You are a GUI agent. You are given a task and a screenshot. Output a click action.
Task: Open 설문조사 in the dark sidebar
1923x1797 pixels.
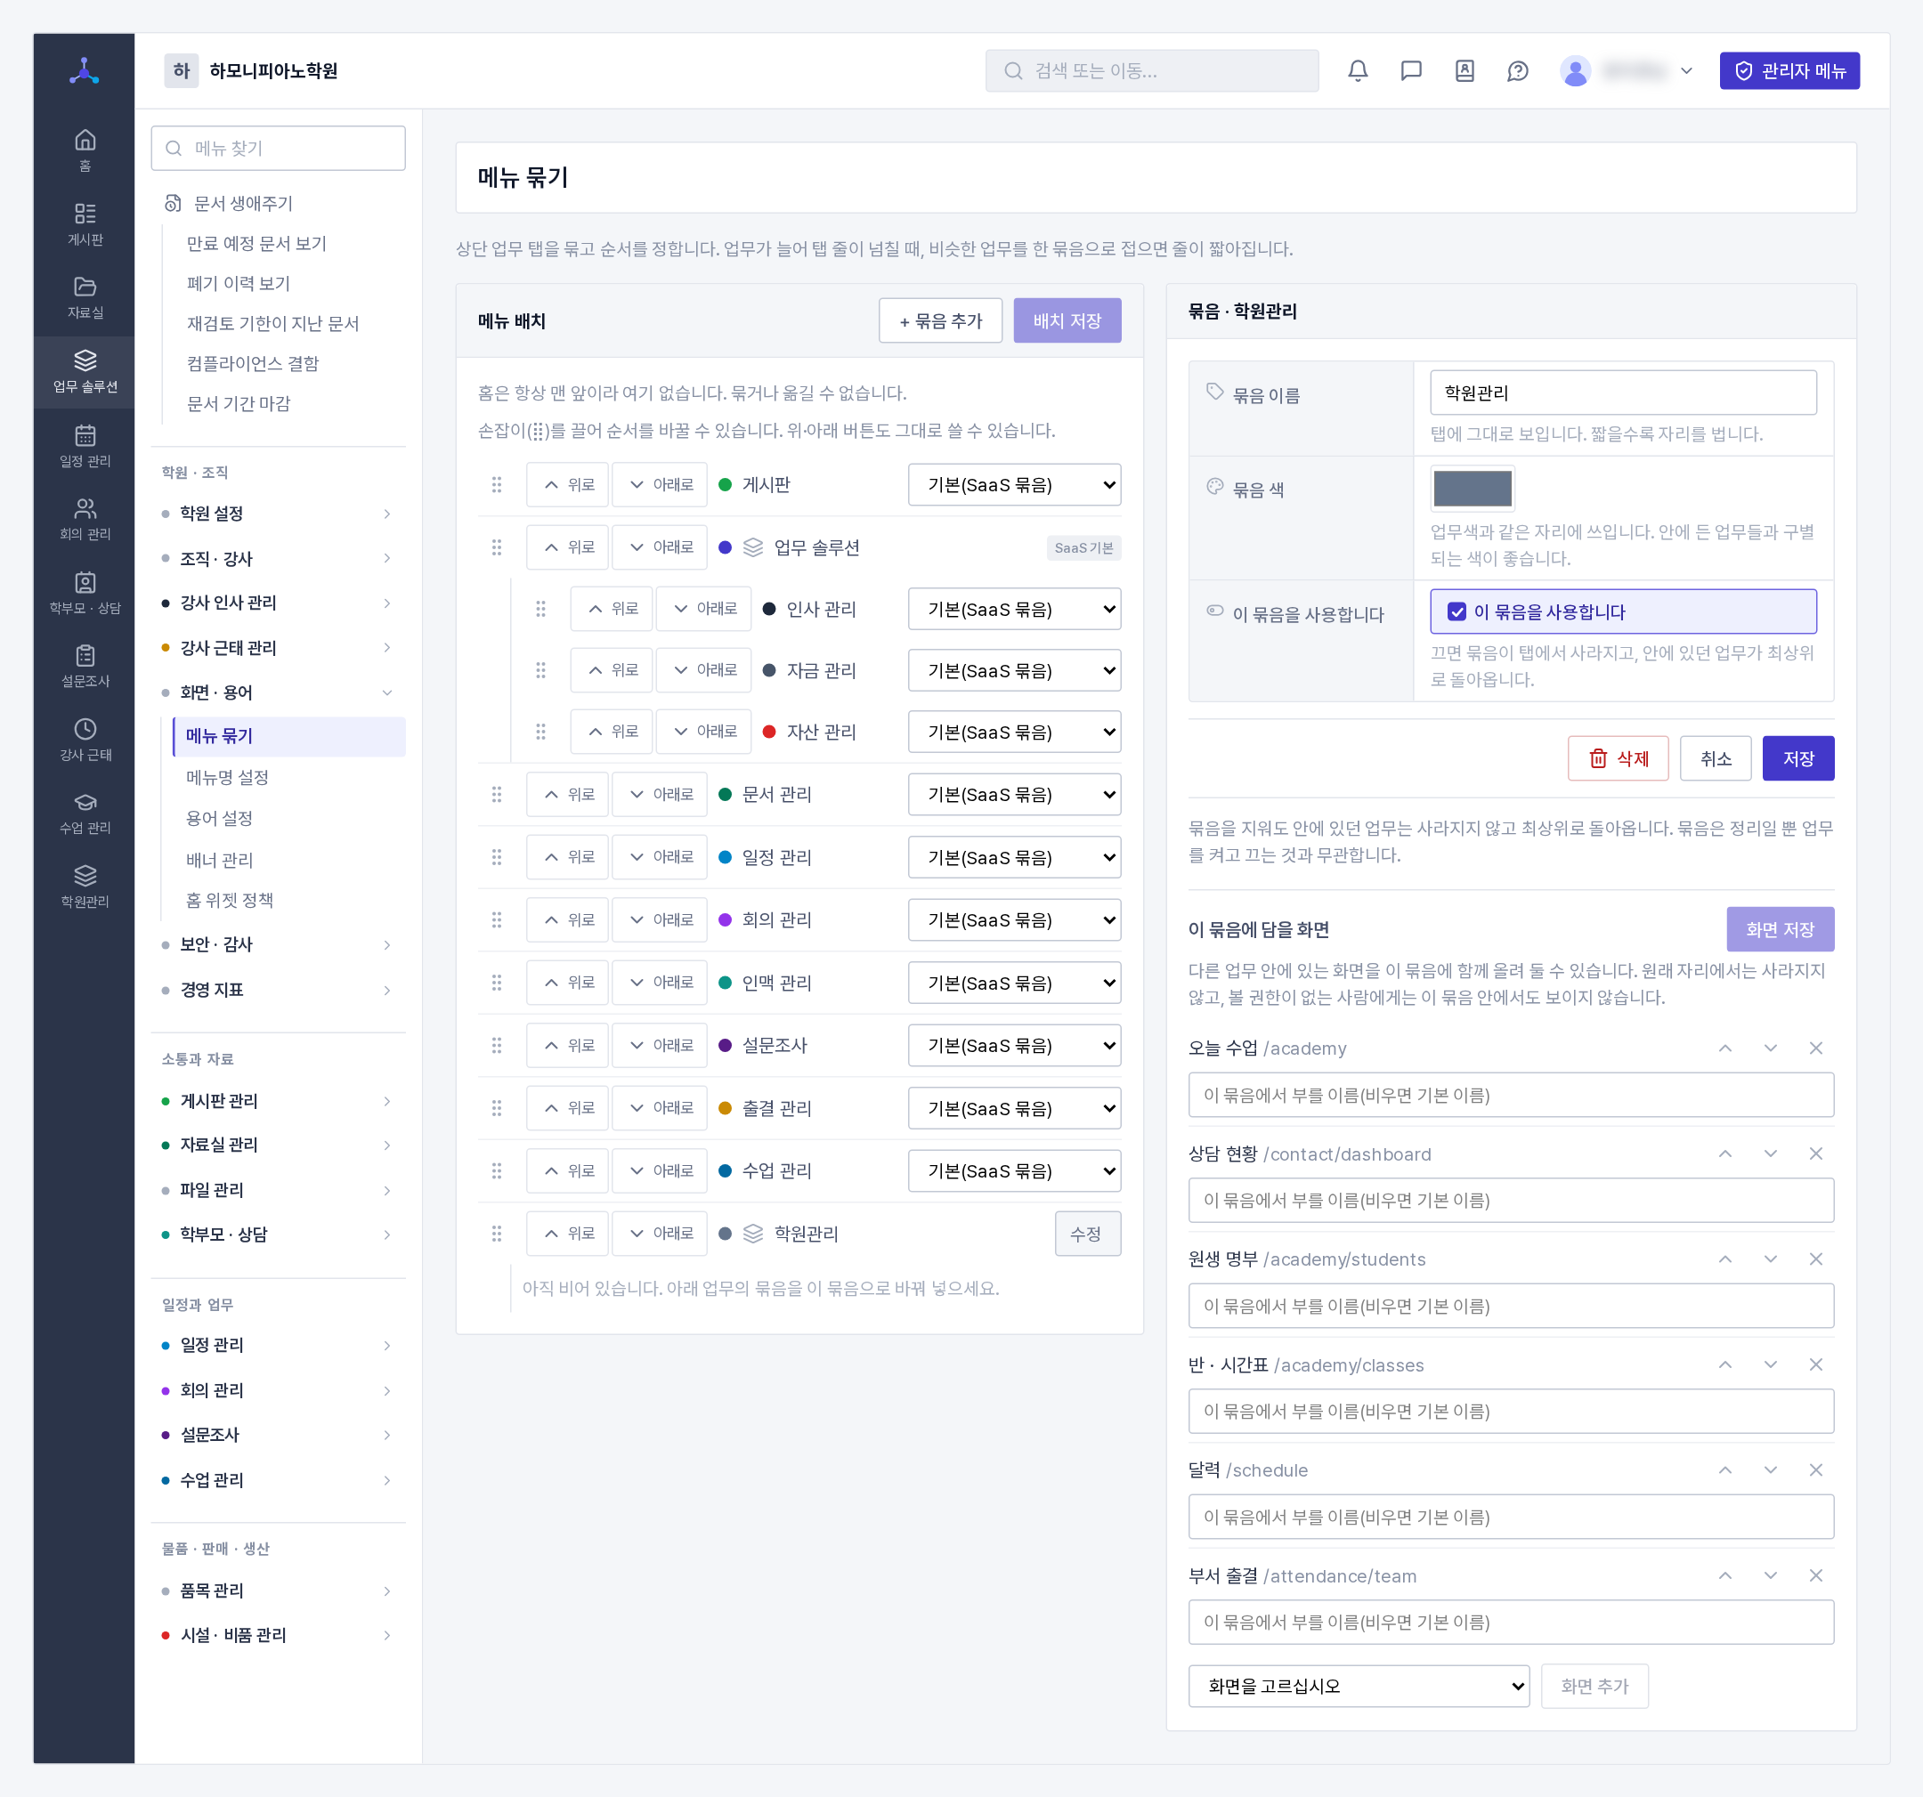point(85,667)
